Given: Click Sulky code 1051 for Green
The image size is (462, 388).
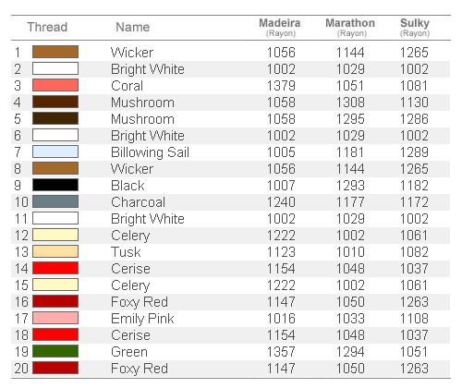Looking at the screenshot, I should click(414, 352).
